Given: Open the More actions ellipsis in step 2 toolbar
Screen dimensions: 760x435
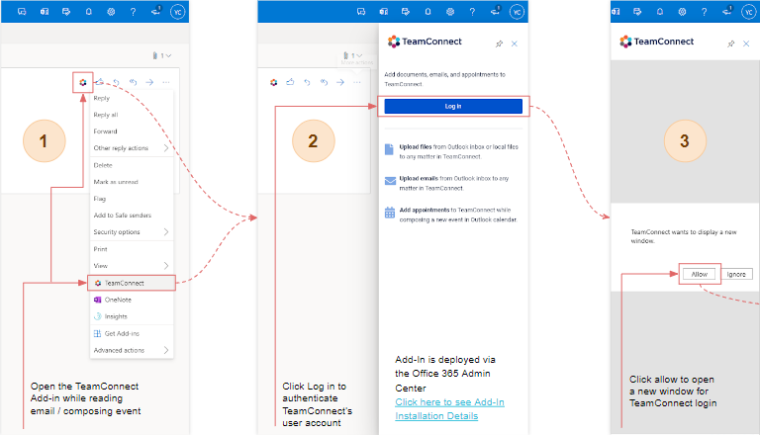Looking at the screenshot, I should pos(357,82).
